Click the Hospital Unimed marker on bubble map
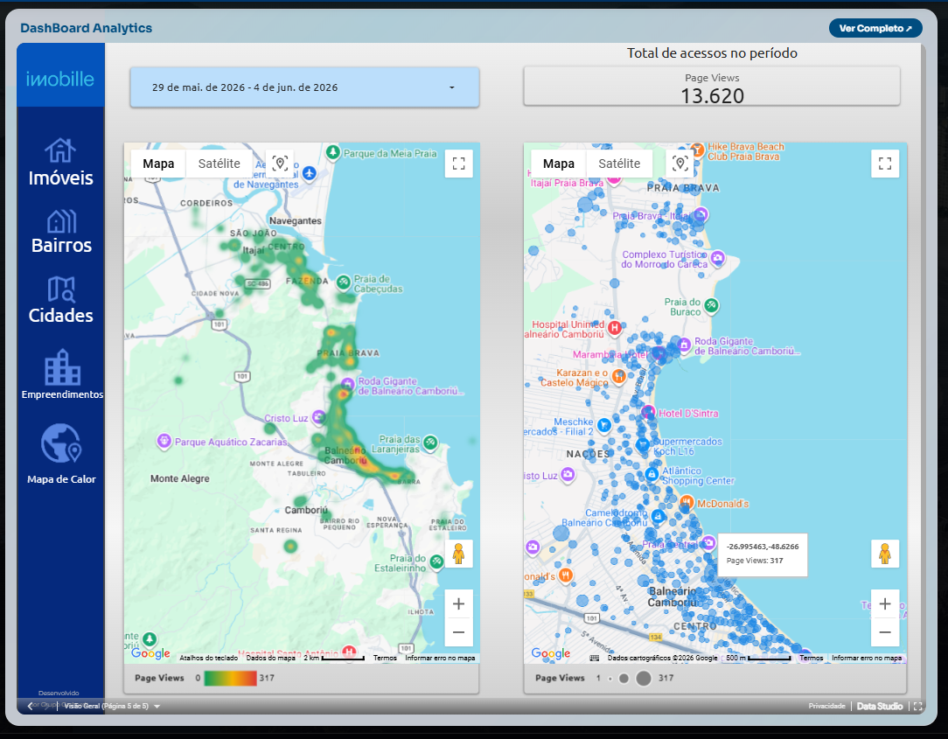The width and height of the screenshot is (948, 739). 615,328
